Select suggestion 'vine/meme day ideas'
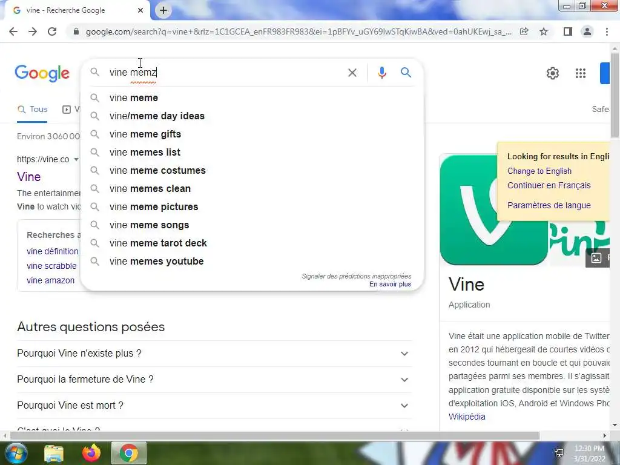 (252, 116)
